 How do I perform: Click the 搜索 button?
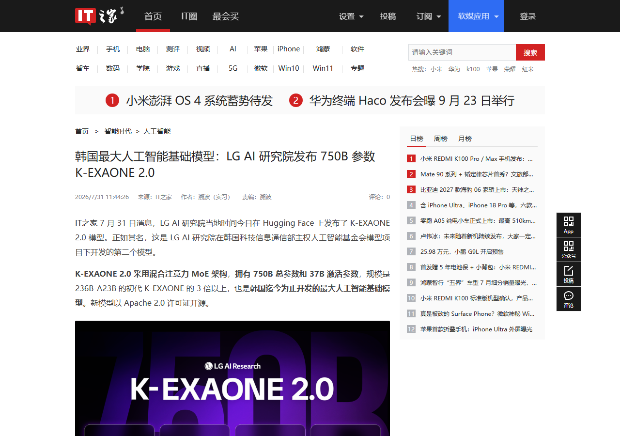(x=530, y=52)
